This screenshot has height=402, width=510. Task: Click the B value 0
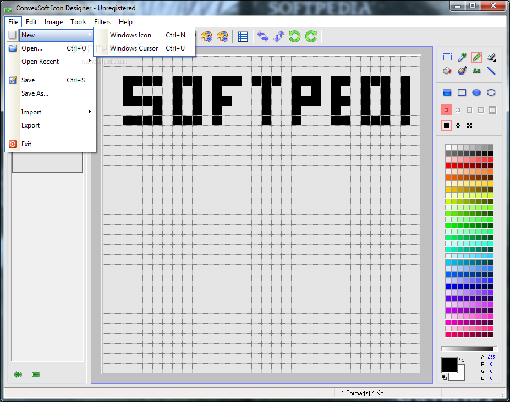[x=491, y=378]
